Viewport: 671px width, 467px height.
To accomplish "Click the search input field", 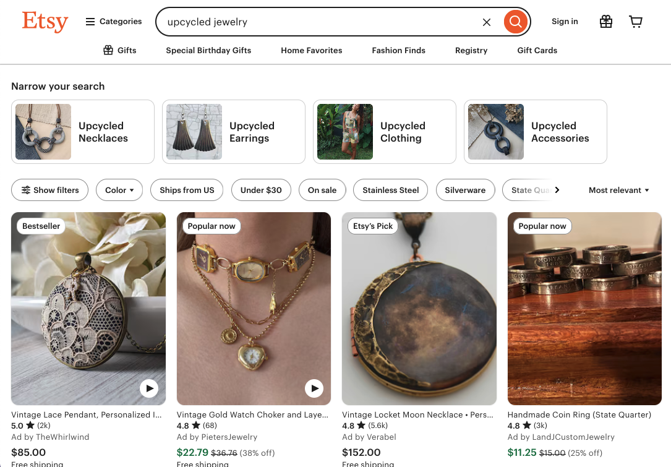I will [x=318, y=22].
